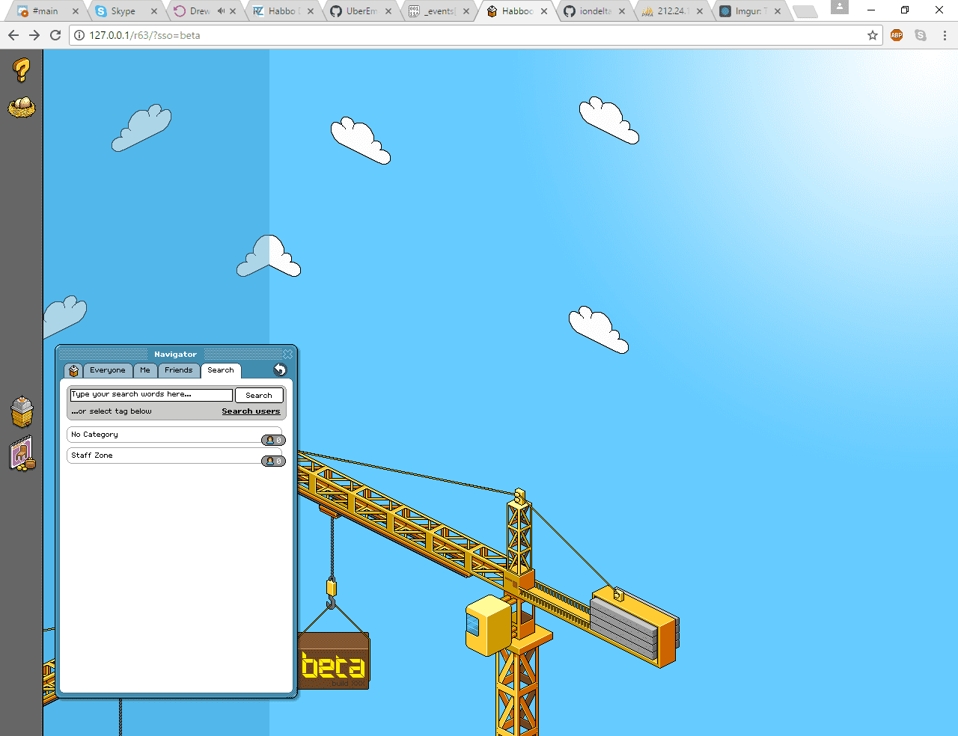
Task: View site information via the info icon
Action: click(79, 35)
